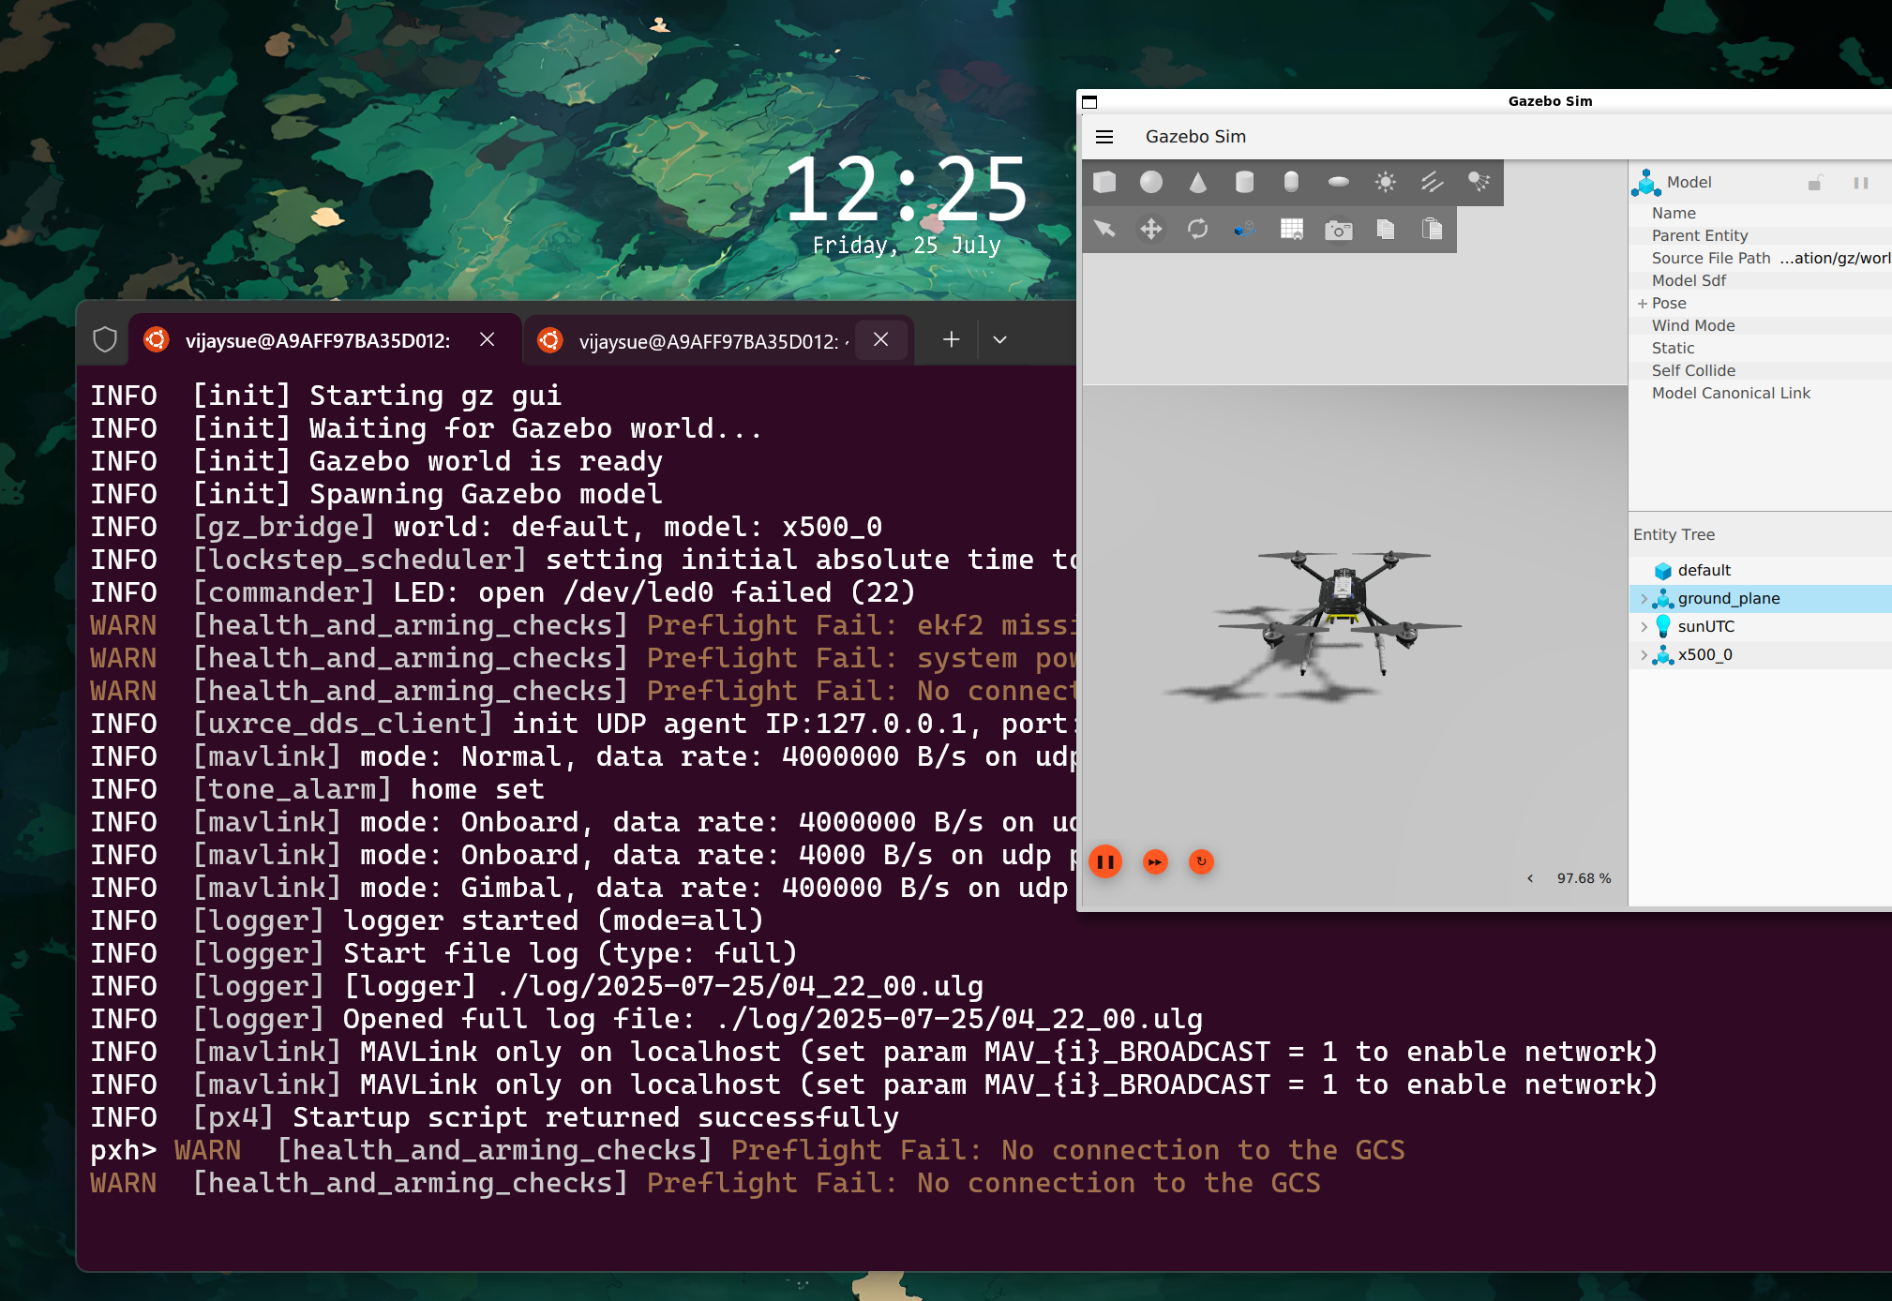Take a screenshot with the camera tool
The width and height of the screenshot is (1892, 1301).
1338,229
